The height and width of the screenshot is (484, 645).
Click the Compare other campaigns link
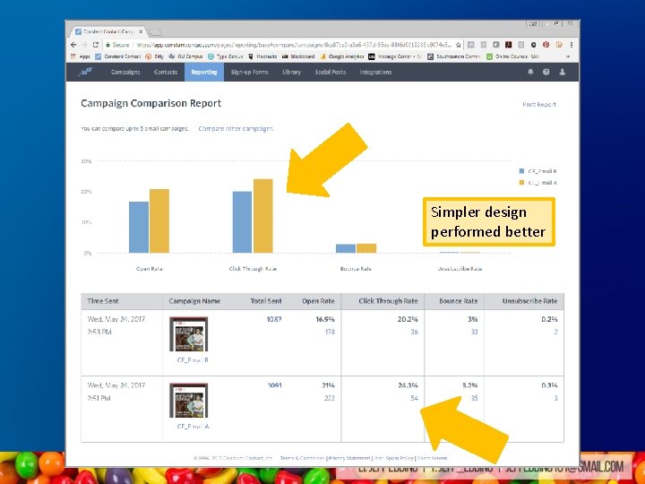(236, 128)
